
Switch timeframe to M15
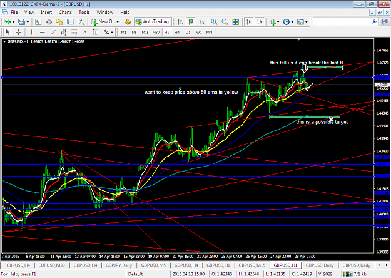pos(145,32)
